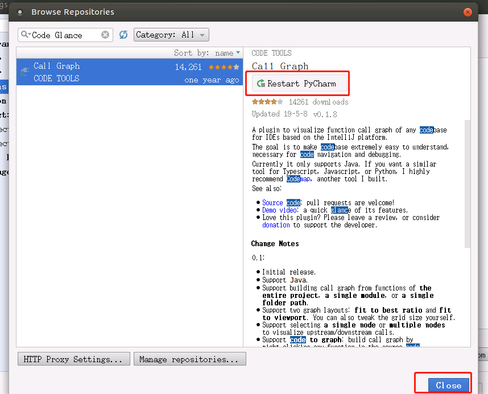
Task: Open Manage repositories dialog
Action: point(189,359)
